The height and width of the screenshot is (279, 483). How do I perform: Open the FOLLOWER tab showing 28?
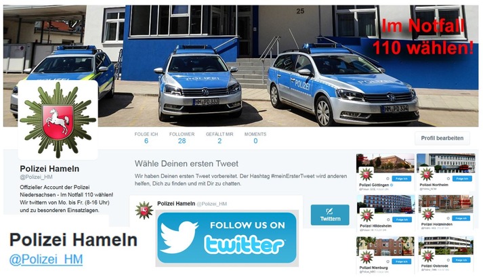[x=182, y=138]
